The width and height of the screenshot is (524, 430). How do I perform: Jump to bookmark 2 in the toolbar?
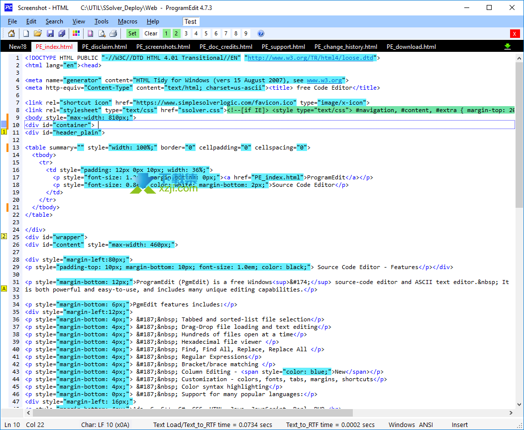point(176,33)
